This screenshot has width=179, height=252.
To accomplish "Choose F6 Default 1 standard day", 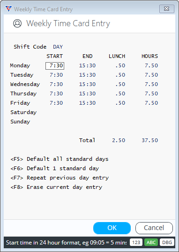I will (x=55, y=168).
